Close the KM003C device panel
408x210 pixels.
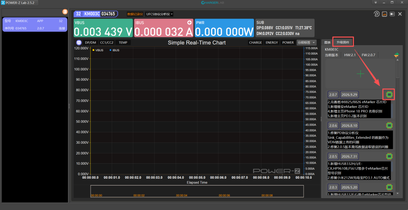(x=400, y=14)
